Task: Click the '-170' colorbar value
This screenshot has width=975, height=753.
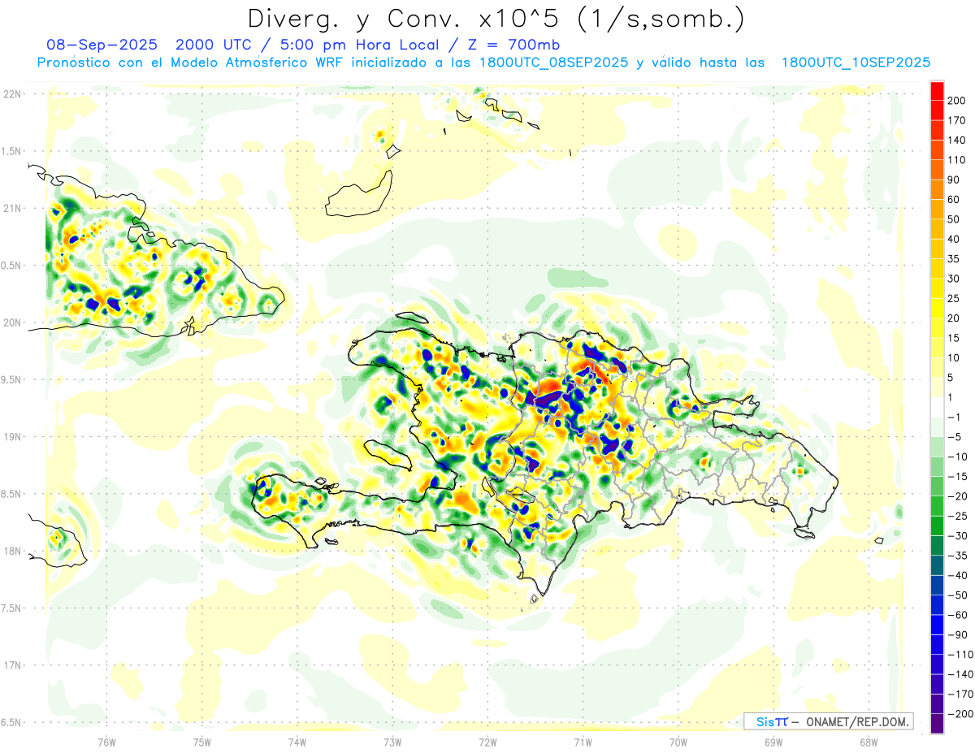Action: (x=961, y=695)
